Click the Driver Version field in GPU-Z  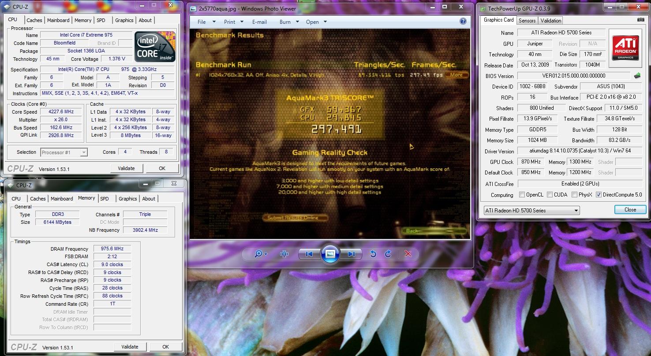pos(580,151)
